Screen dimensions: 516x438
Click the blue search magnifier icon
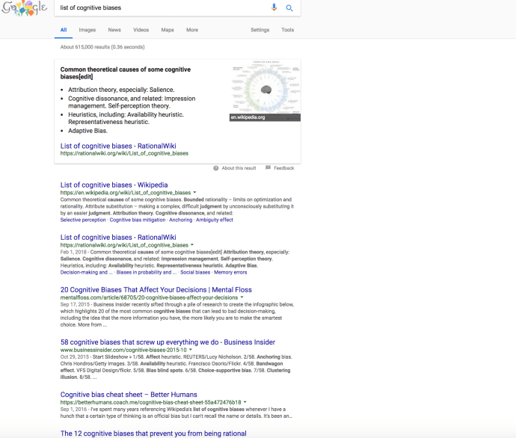pyautogui.click(x=289, y=8)
